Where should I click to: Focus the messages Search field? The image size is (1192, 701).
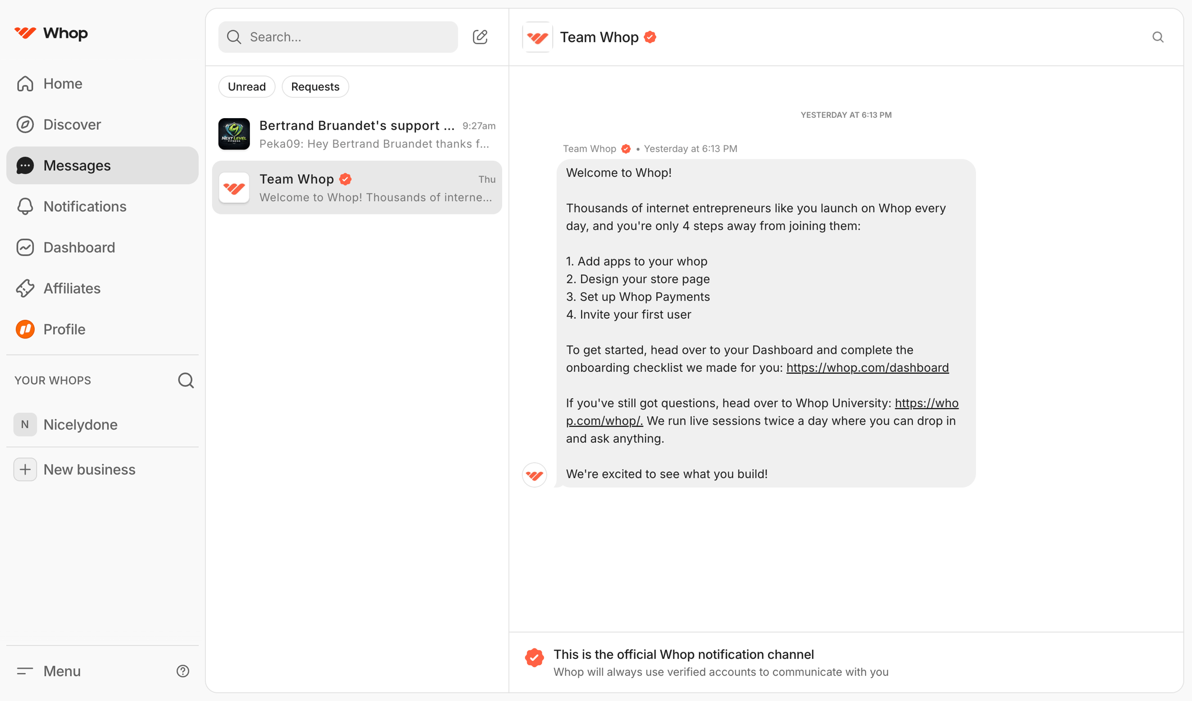pyautogui.click(x=338, y=37)
